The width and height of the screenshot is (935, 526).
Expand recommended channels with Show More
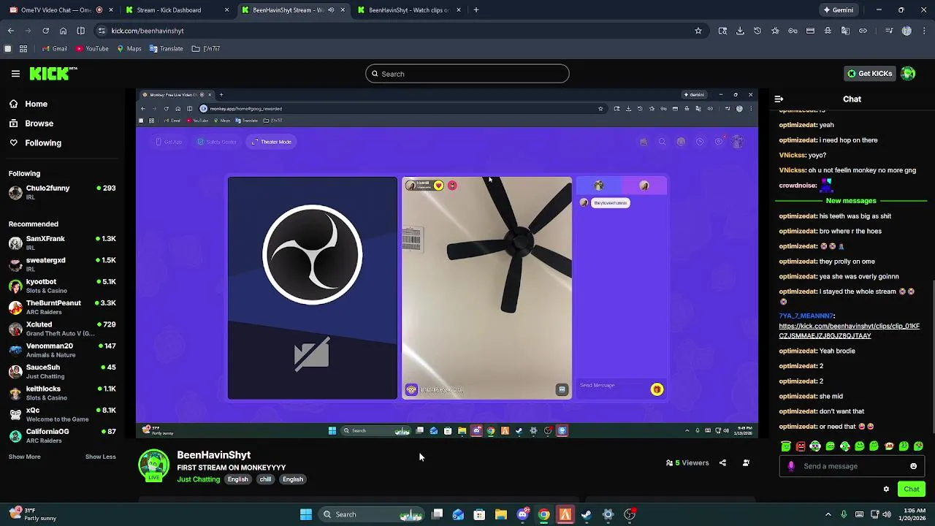(x=25, y=457)
